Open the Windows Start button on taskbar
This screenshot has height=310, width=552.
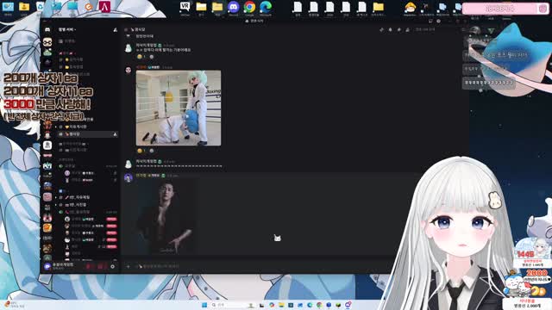204,305
